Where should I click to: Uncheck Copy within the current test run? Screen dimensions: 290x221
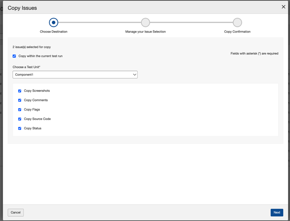pyautogui.click(x=14, y=56)
